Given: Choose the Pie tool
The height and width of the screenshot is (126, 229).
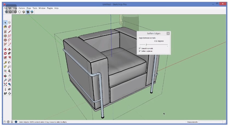Looking at the screenshot, I should (5, 44).
